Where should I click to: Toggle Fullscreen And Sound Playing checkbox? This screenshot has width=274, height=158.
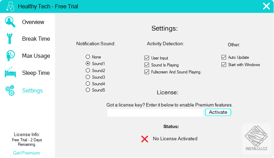coord(147,72)
